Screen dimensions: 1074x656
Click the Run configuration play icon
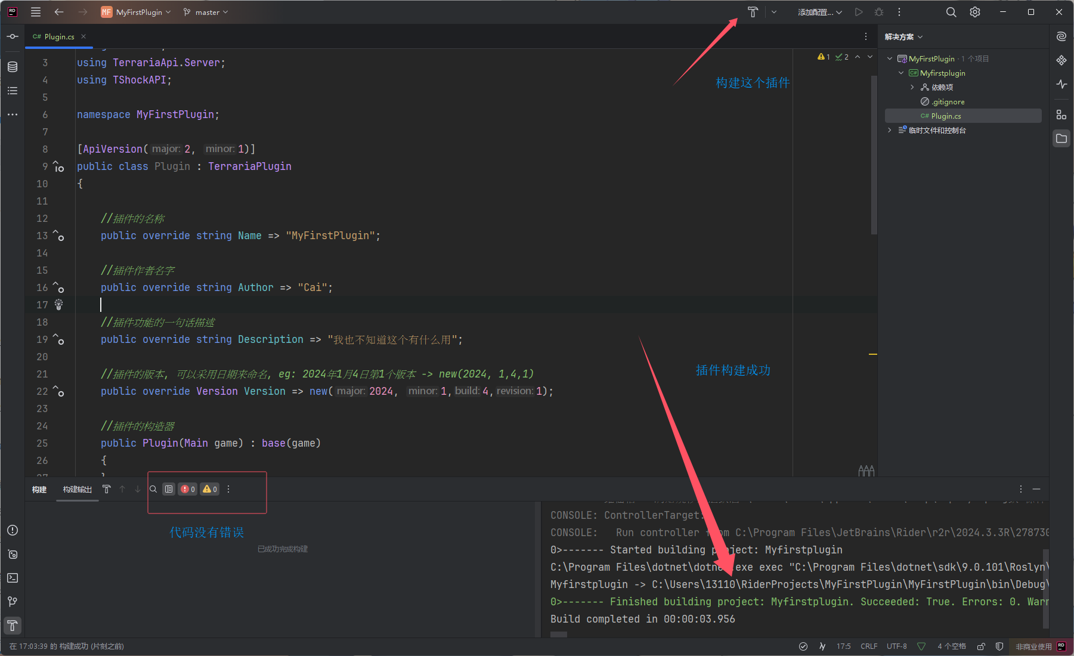click(x=859, y=12)
